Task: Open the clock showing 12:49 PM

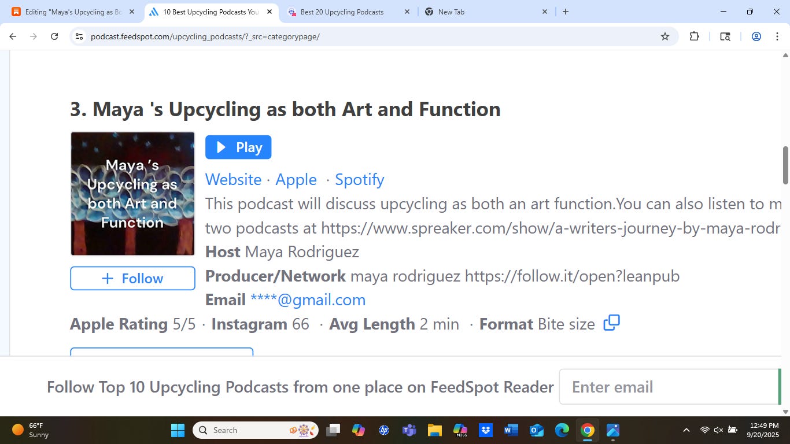Action: tap(764, 430)
